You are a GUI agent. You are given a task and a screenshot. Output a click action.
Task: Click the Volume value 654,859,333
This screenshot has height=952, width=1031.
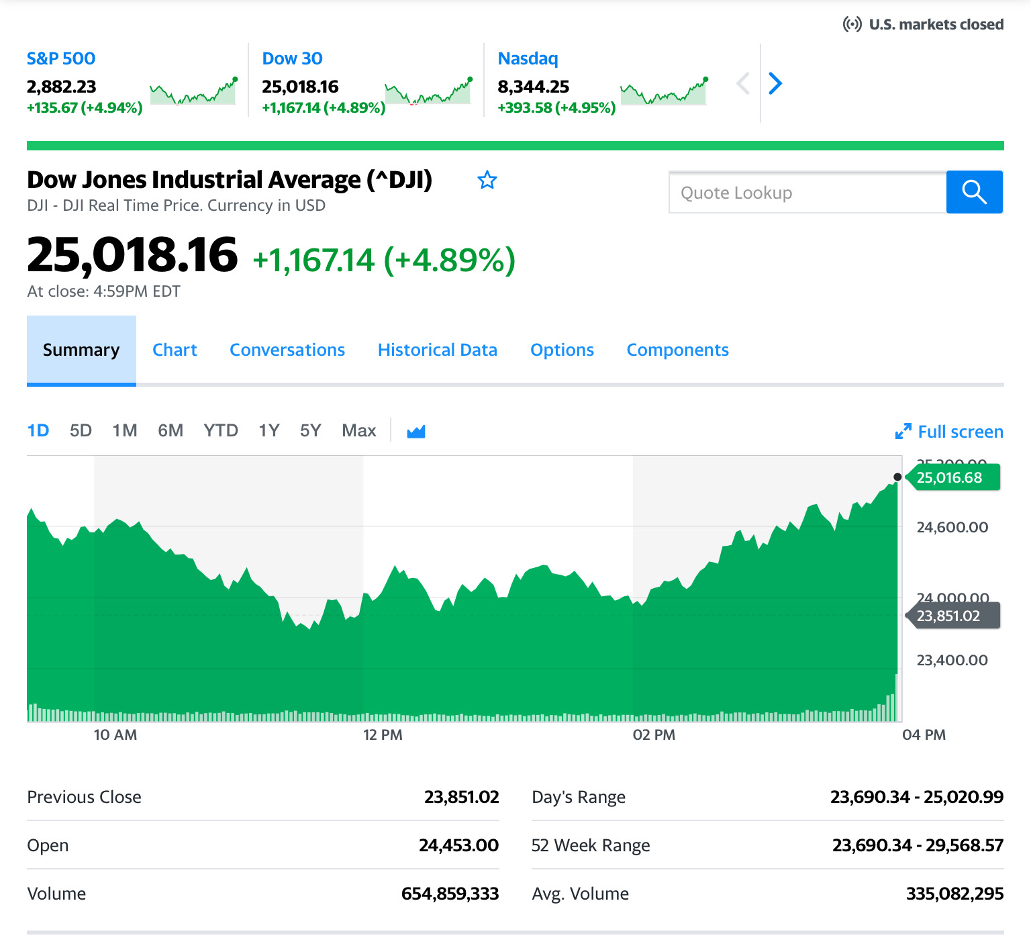pyautogui.click(x=450, y=894)
